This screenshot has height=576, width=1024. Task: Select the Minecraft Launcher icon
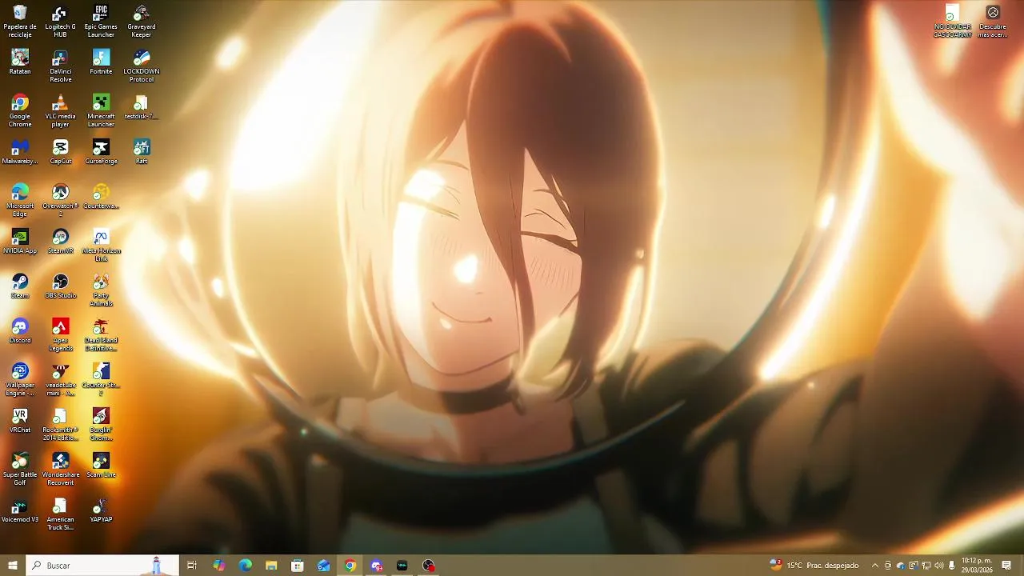[x=101, y=111]
